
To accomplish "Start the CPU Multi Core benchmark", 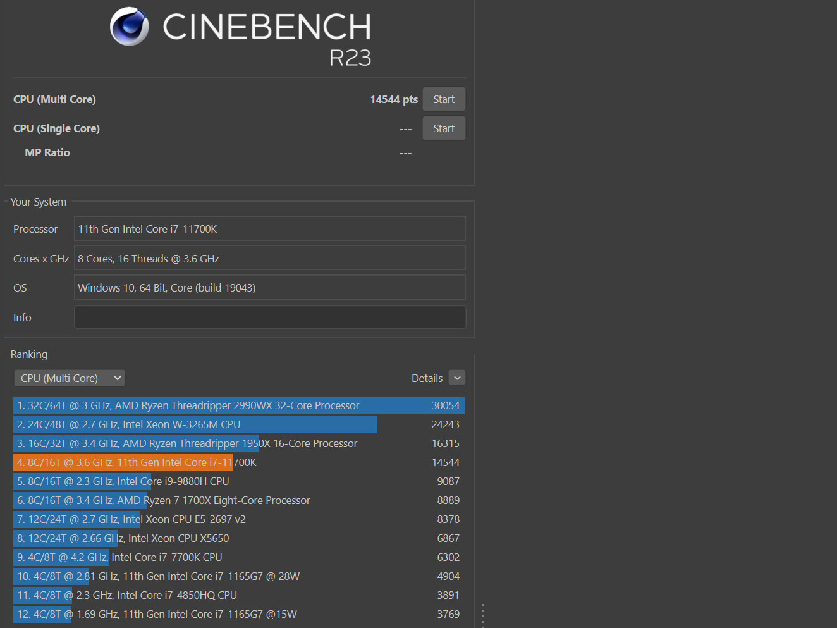I will (x=444, y=99).
